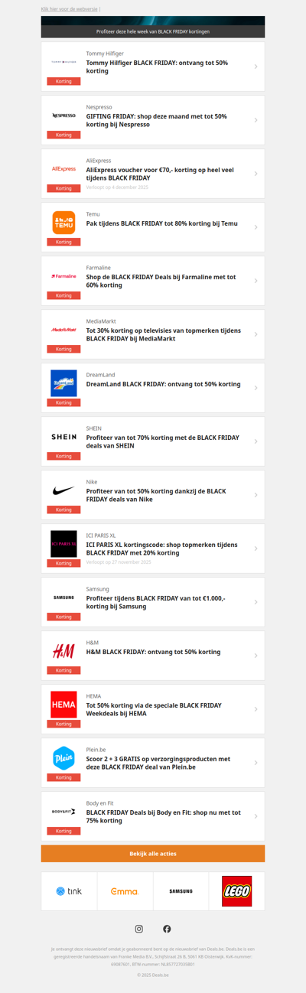Open 'Klik hier voor de webversie' link
Image resolution: width=306 pixels, height=993 pixels.
[x=69, y=8]
